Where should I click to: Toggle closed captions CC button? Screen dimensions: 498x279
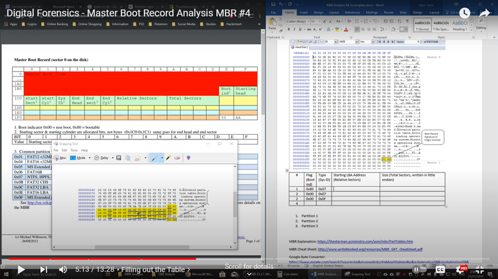pos(440,269)
